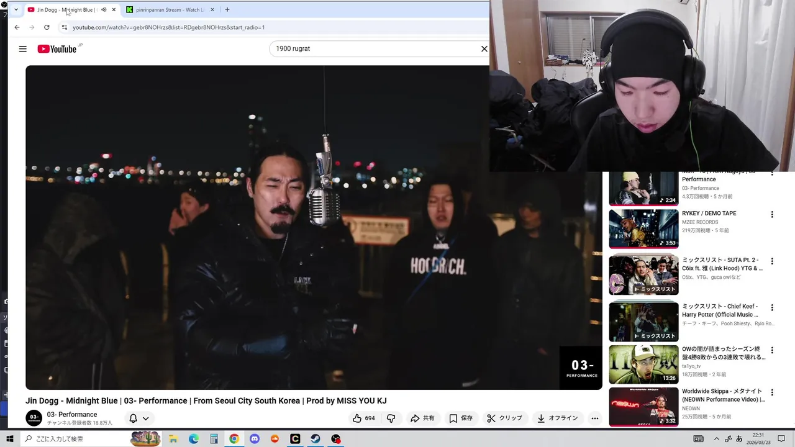Like the video with 694 likes
Viewport: 795px width, 447px height.
[x=364, y=418]
